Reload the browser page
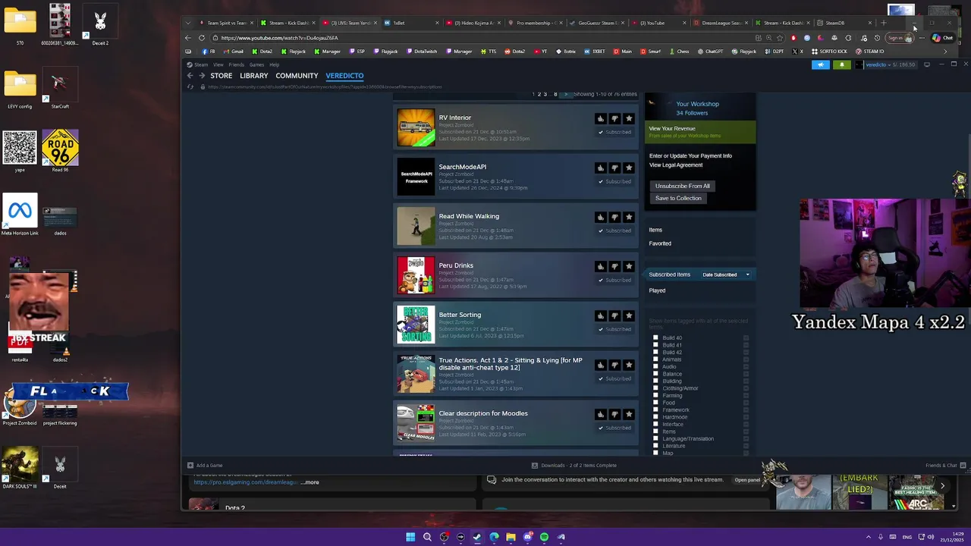 point(202,38)
